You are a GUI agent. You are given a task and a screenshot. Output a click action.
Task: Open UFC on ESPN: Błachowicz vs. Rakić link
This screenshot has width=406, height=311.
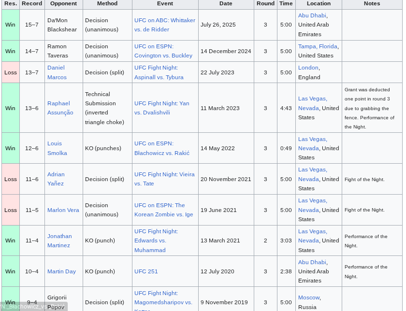162,148
